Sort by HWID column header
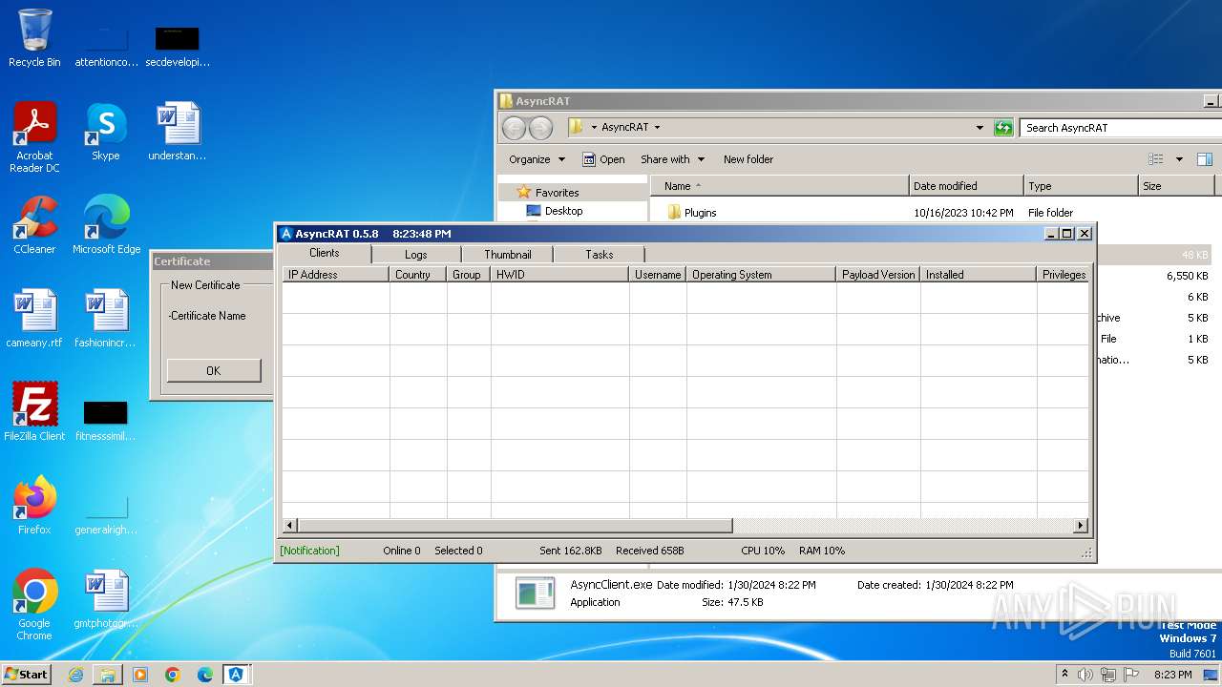Image resolution: width=1222 pixels, height=687 pixels. point(560,275)
